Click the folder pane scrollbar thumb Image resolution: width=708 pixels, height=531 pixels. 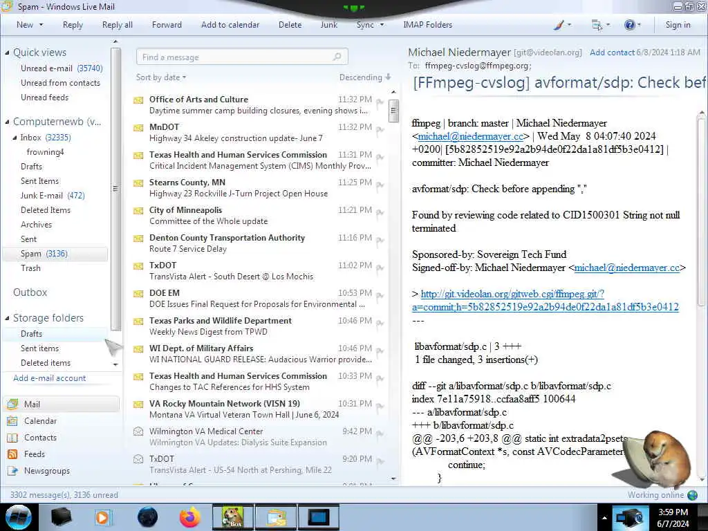tap(115, 188)
